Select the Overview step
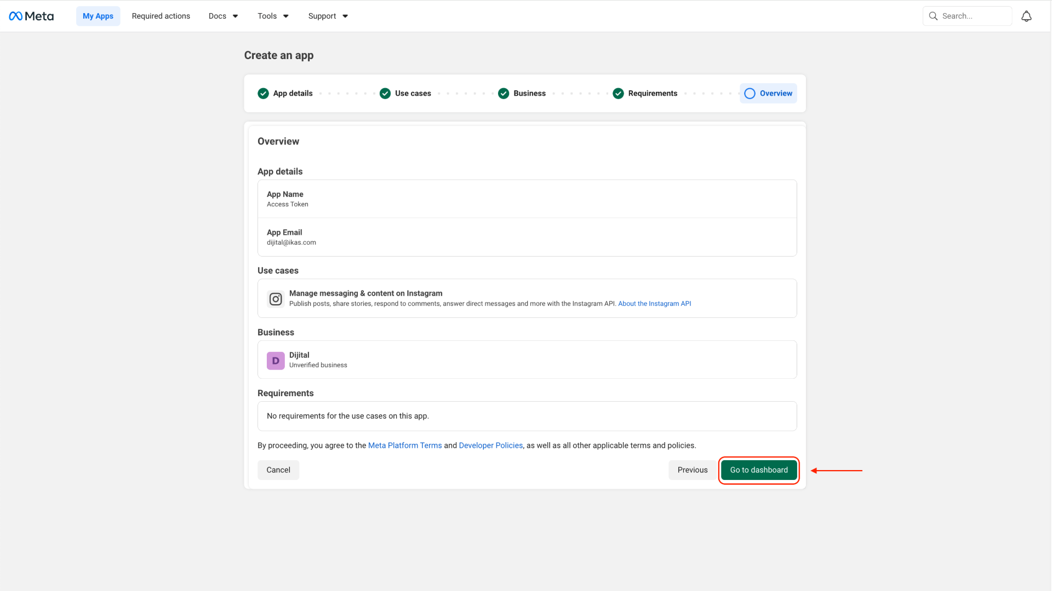The width and height of the screenshot is (1052, 591). click(768, 94)
